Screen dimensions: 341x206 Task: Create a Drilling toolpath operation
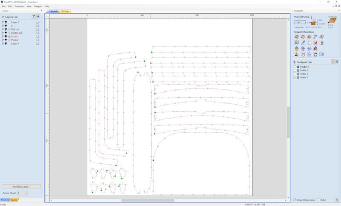pyautogui.click(x=309, y=37)
